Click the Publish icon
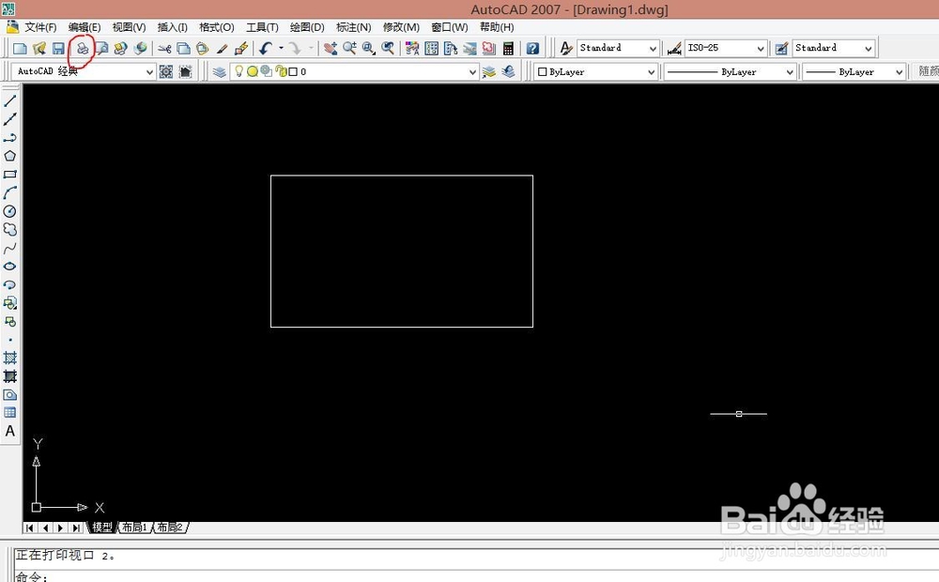This screenshot has height=582, width=939. click(x=120, y=49)
